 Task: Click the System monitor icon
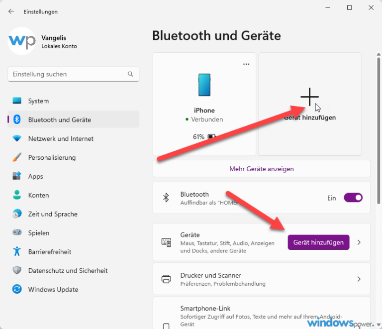pyautogui.click(x=17, y=101)
